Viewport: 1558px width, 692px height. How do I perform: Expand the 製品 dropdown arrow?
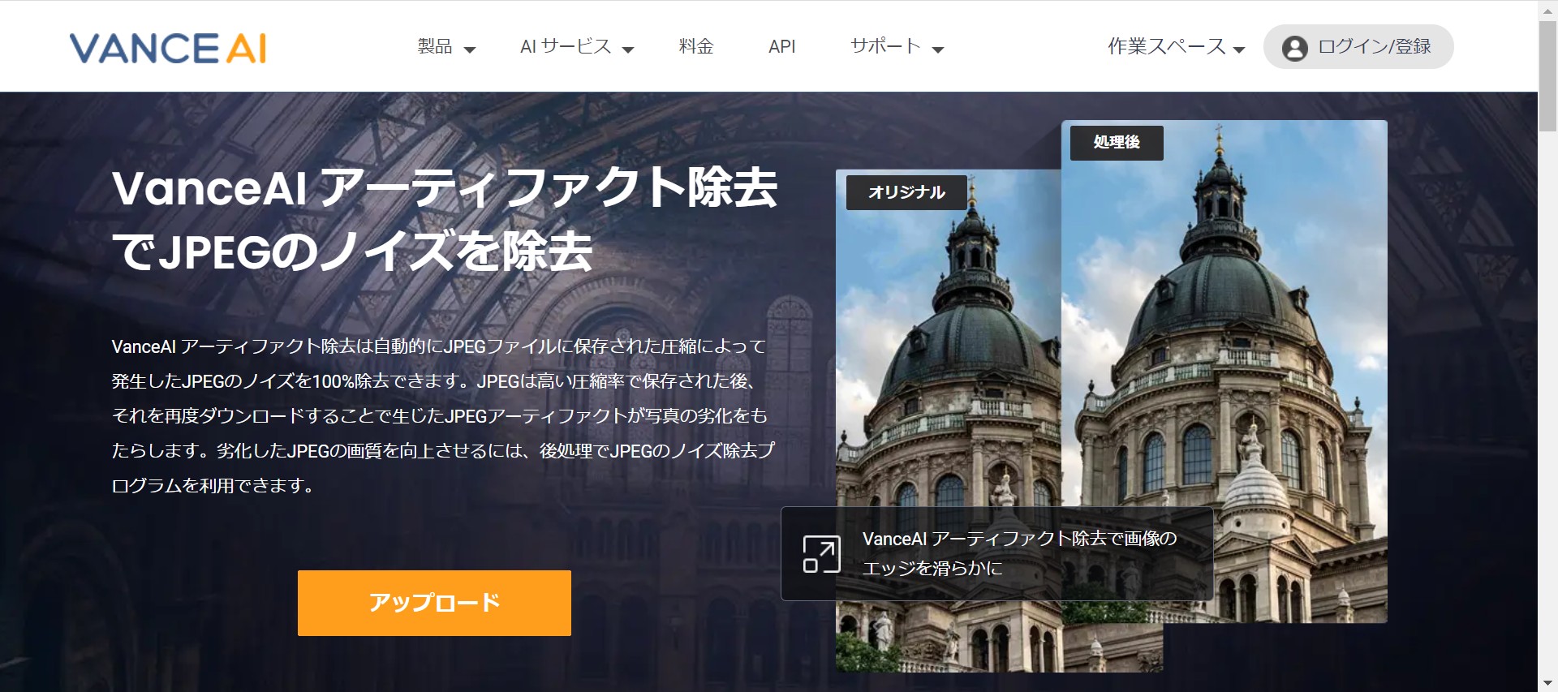[469, 49]
